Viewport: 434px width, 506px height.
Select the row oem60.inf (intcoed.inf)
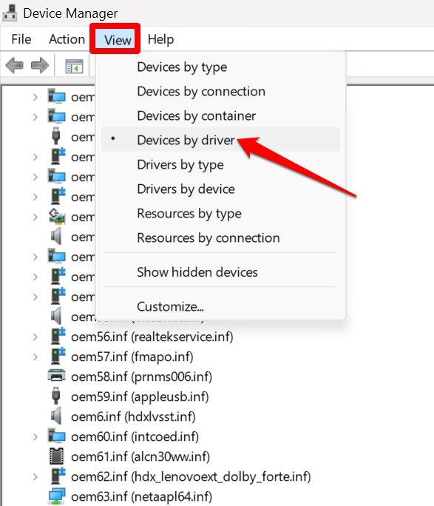click(x=135, y=436)
